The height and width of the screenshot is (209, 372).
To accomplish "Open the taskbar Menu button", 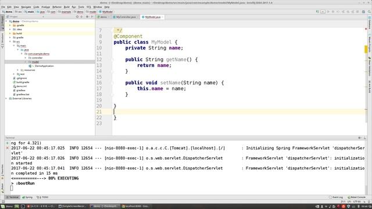I will pyautogui.click(x=7, y=207).
